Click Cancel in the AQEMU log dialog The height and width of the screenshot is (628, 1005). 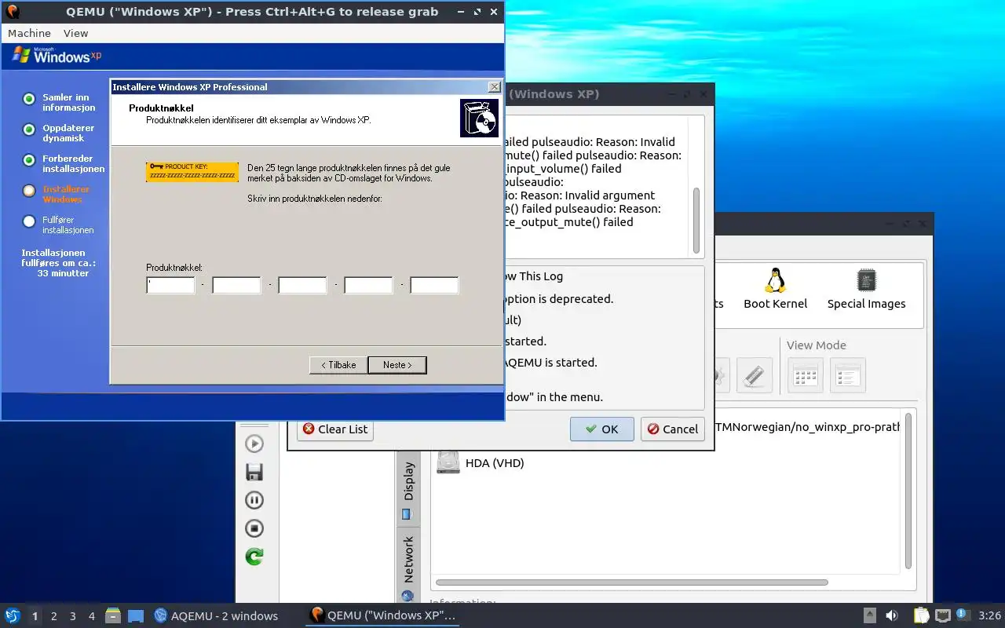click(673, 429)
